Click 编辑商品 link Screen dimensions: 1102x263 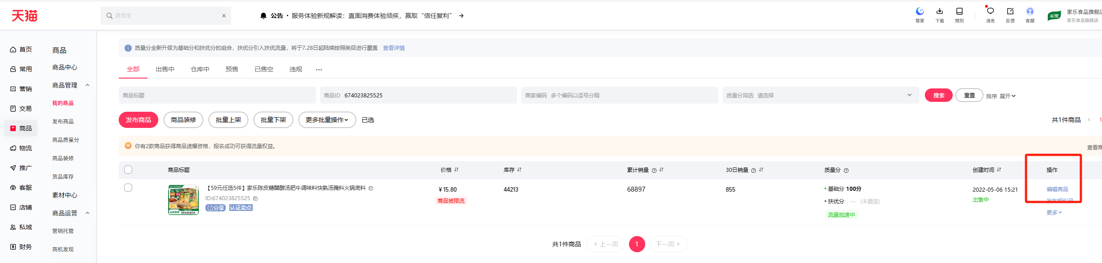point(1057,189)
